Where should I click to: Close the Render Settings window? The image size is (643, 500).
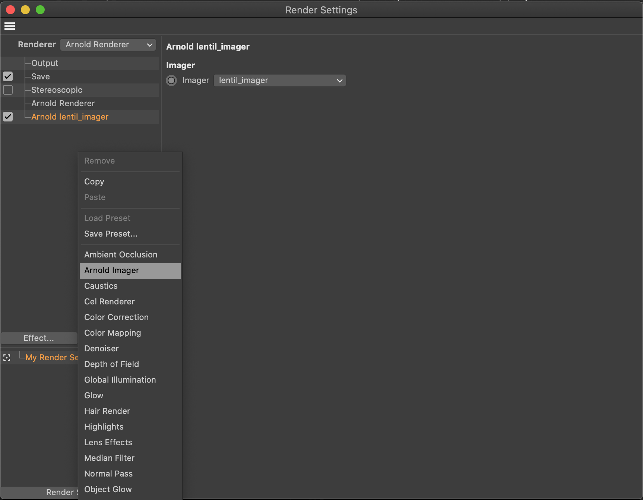[10, 10]
